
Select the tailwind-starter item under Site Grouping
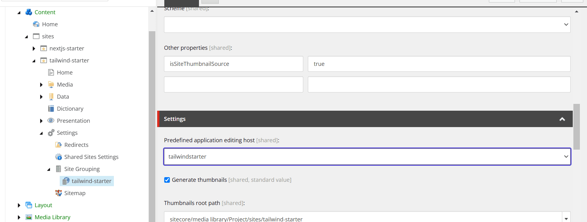(91, 181)
